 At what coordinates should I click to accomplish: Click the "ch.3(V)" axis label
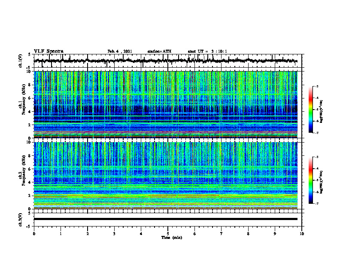coord(21,220)
